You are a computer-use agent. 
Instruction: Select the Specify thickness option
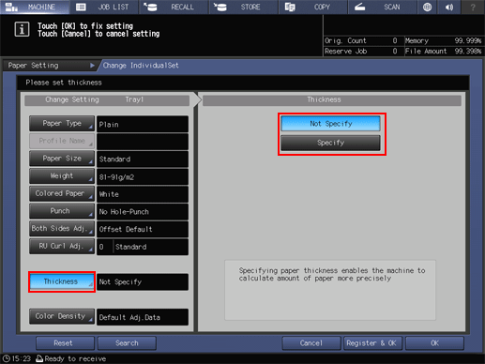coord(330,143)
